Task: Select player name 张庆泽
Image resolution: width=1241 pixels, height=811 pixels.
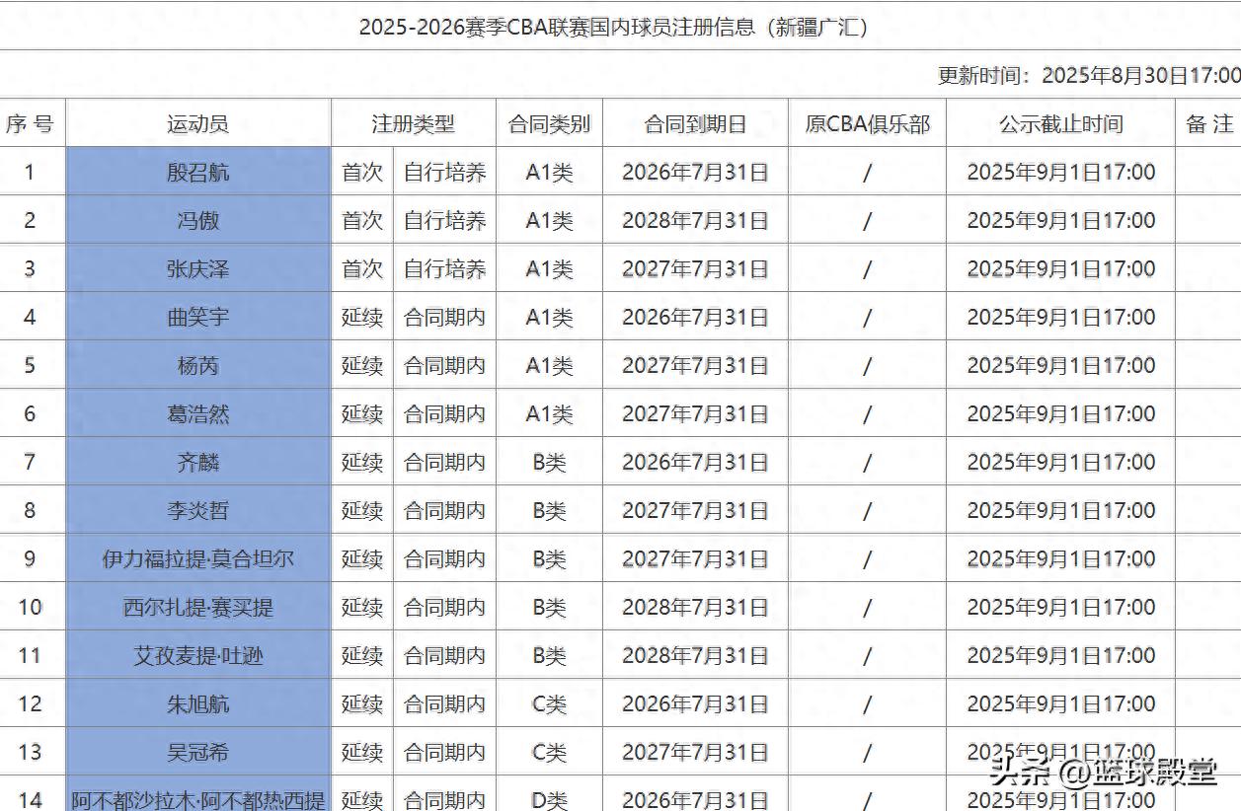Action: [x=197, y=269]
